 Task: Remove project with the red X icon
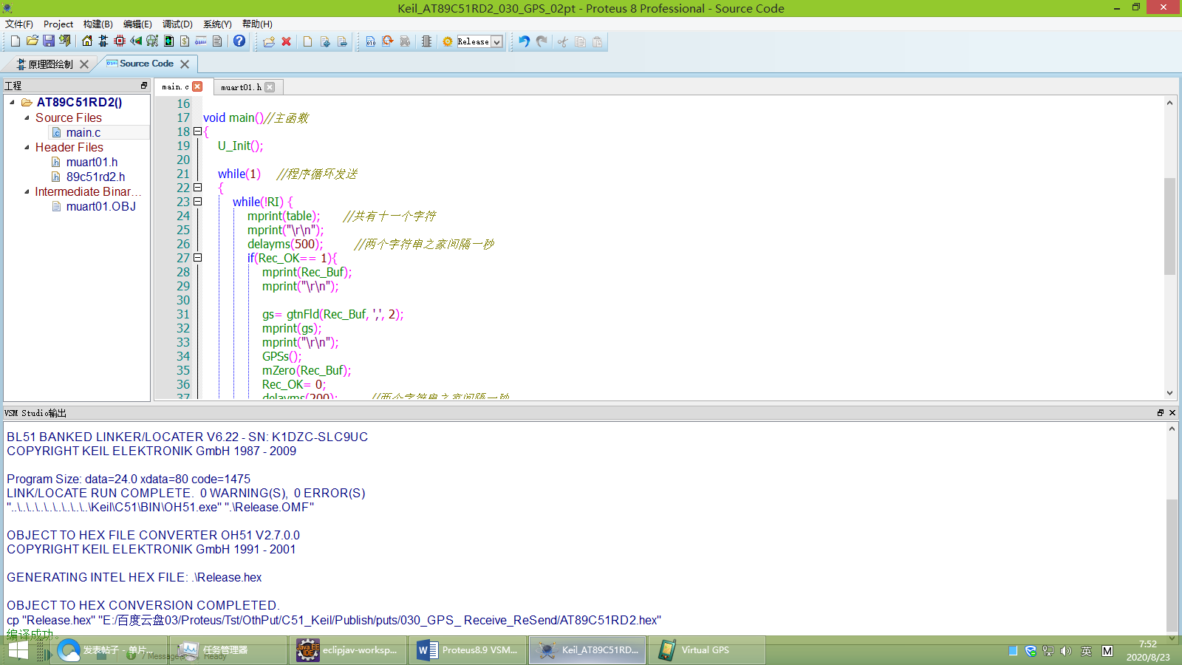pyautogui.click(x=287, y=41)
